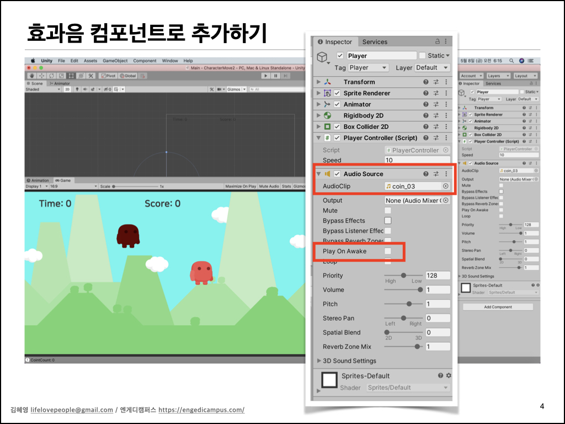Open Audio Source three-dot menu in enlarged Inspector

coord(446,174)
